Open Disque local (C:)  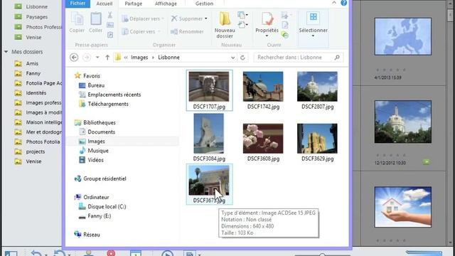point(102,207)
